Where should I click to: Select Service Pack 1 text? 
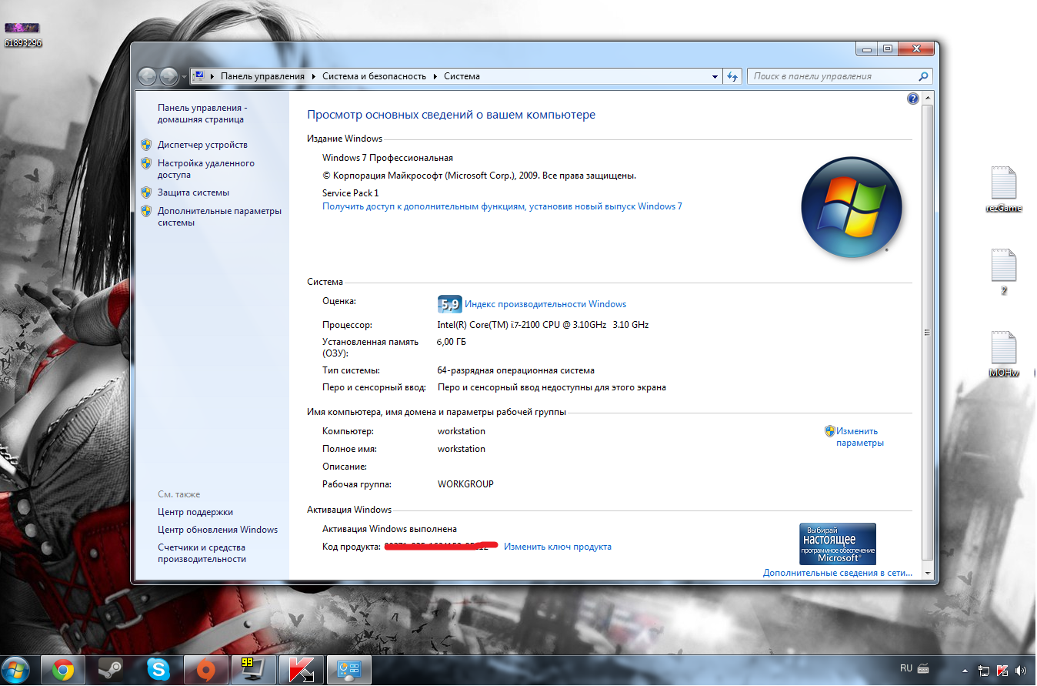[x=351, y=193]
